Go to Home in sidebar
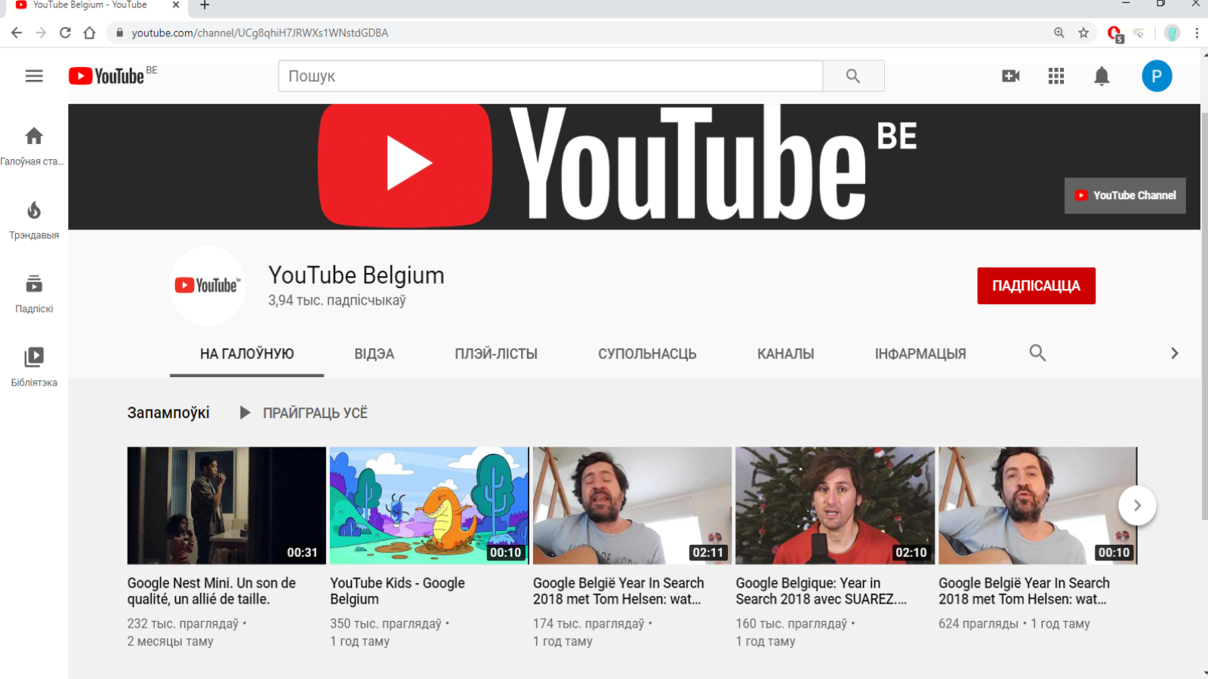 pyautogui.click(x=34, y=146)
